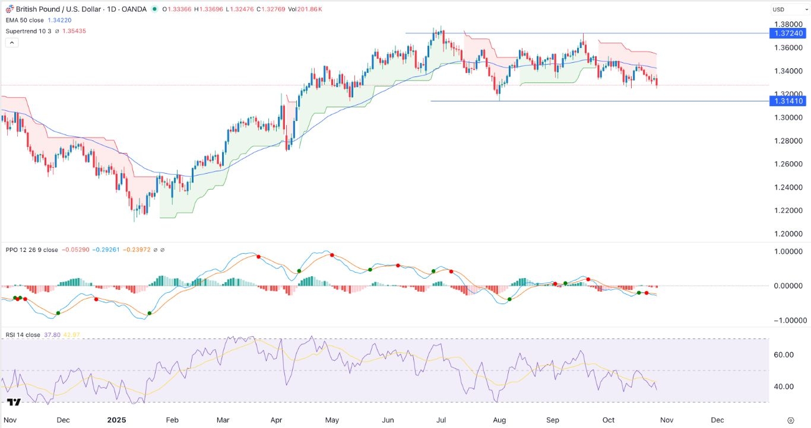The width and height of the screenshot is (811, 428).
Task: Open the 1D timeframe selector
Action: pos(112,9)
